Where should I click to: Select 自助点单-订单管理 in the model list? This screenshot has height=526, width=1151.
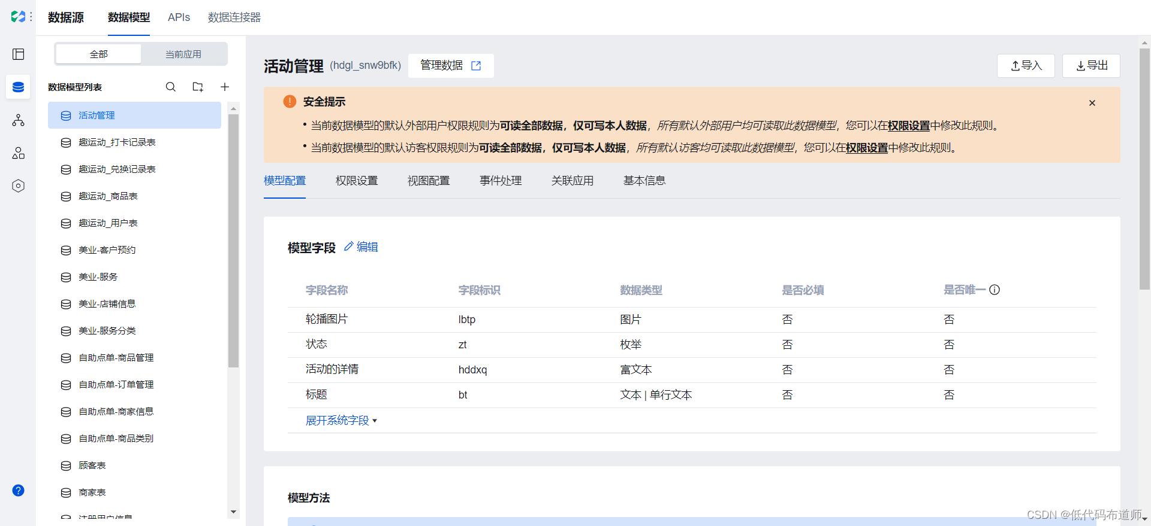[134, 385]
